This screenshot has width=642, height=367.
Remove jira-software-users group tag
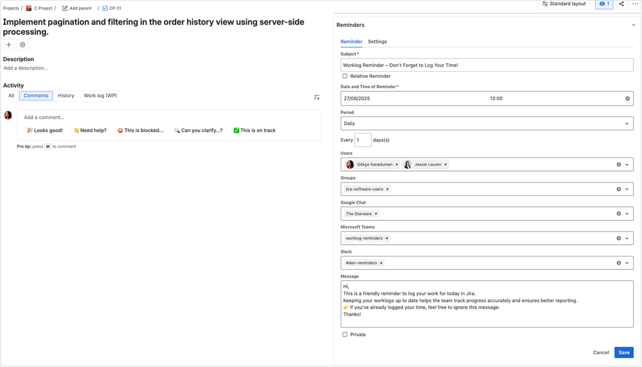coord(388,189)
